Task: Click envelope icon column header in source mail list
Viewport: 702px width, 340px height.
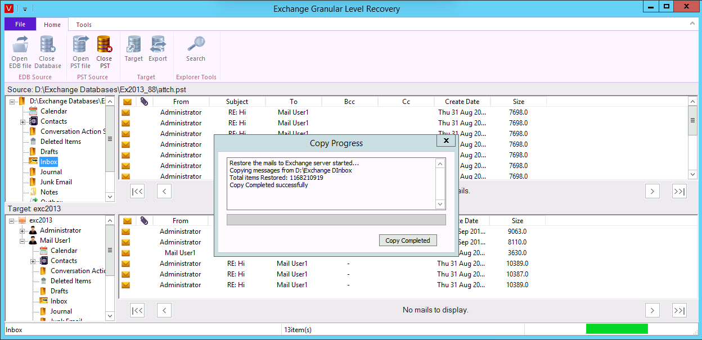Action: click(127, 102)
